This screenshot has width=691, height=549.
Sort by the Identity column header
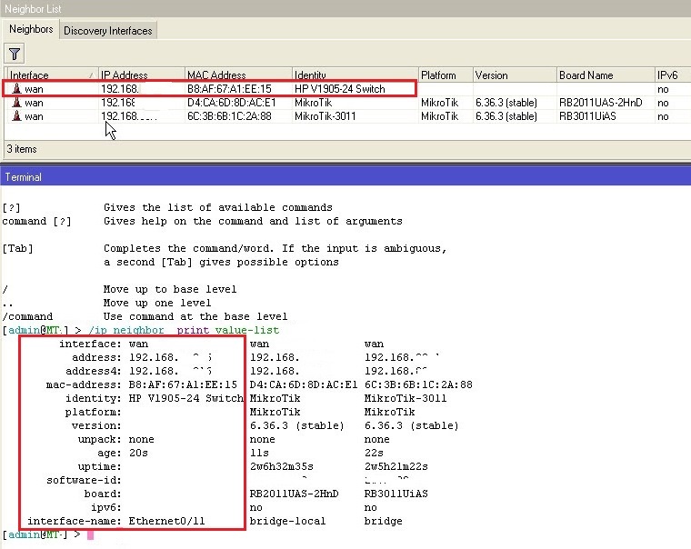pyautogui.click(x=355, y=75)
